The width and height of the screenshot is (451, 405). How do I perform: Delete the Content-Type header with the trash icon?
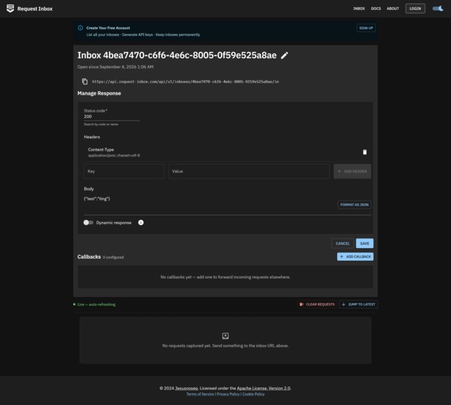(365, 152)
